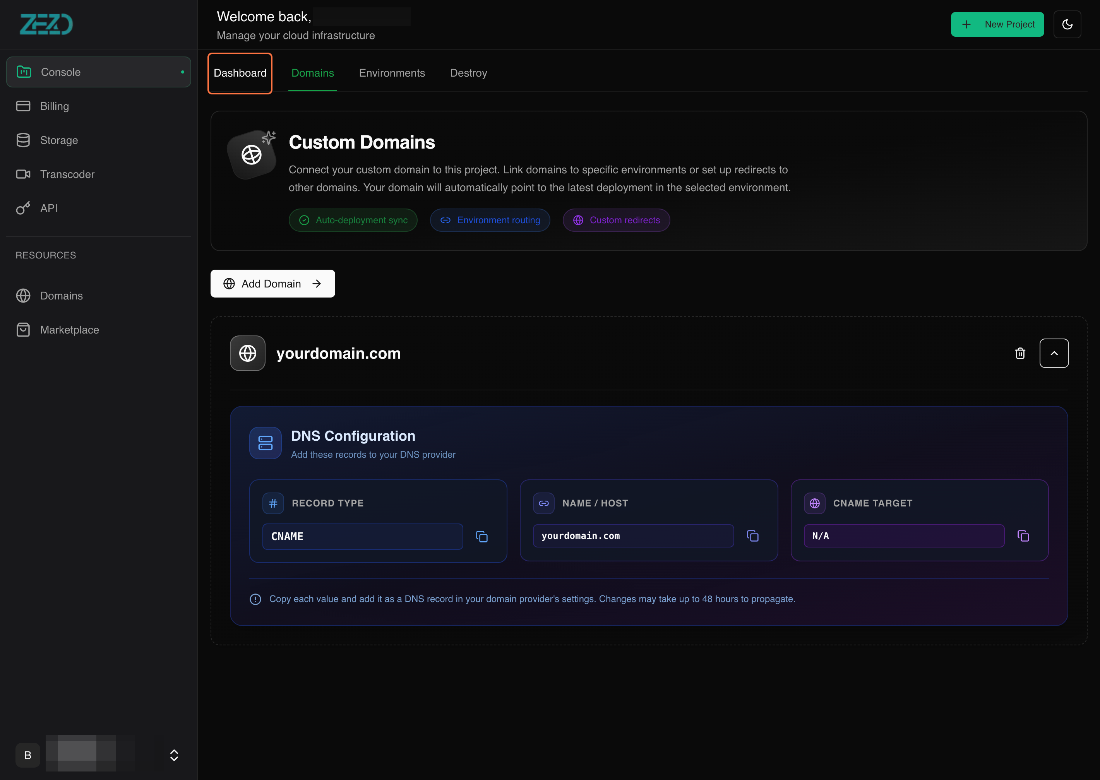Open Domains under Resources sidebar
This screenshot has height=780, width=1100.
[61, 296]
